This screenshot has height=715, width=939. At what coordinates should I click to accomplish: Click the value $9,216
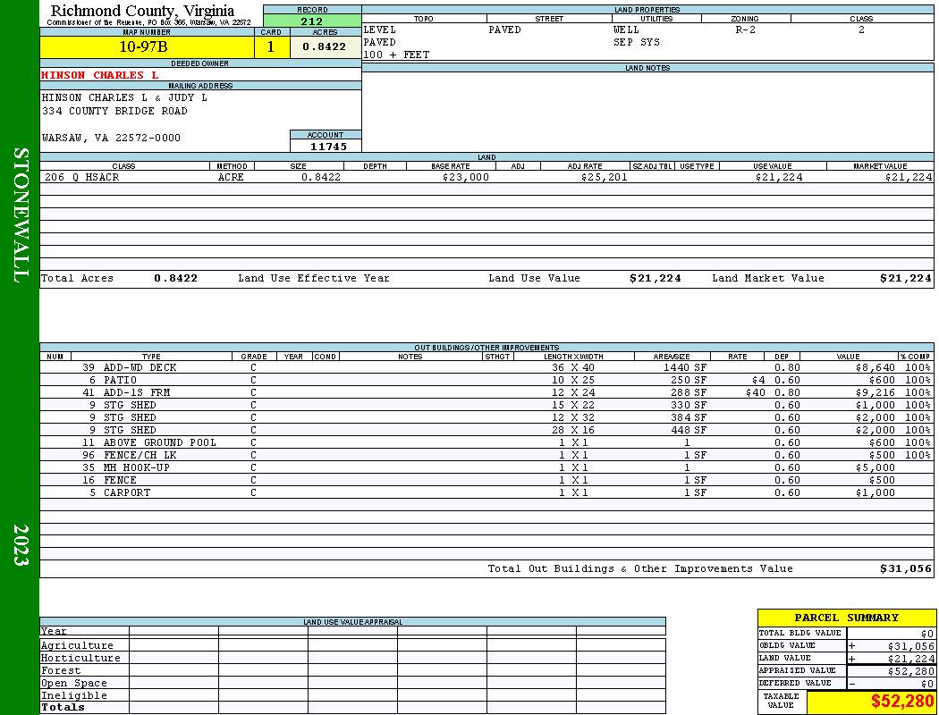[875, 392]
